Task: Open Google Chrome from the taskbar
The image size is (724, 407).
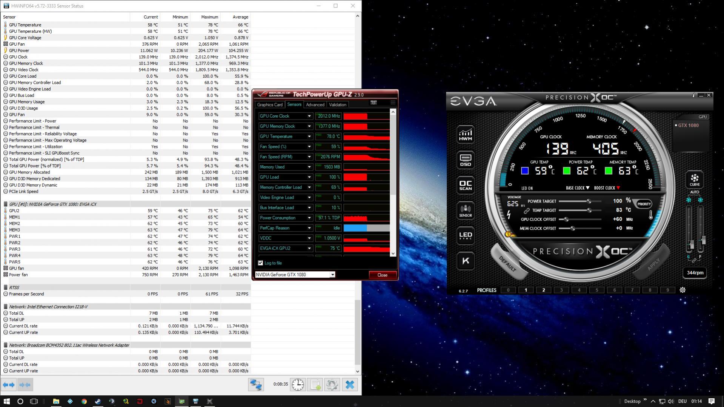Action: coord(84,401)
